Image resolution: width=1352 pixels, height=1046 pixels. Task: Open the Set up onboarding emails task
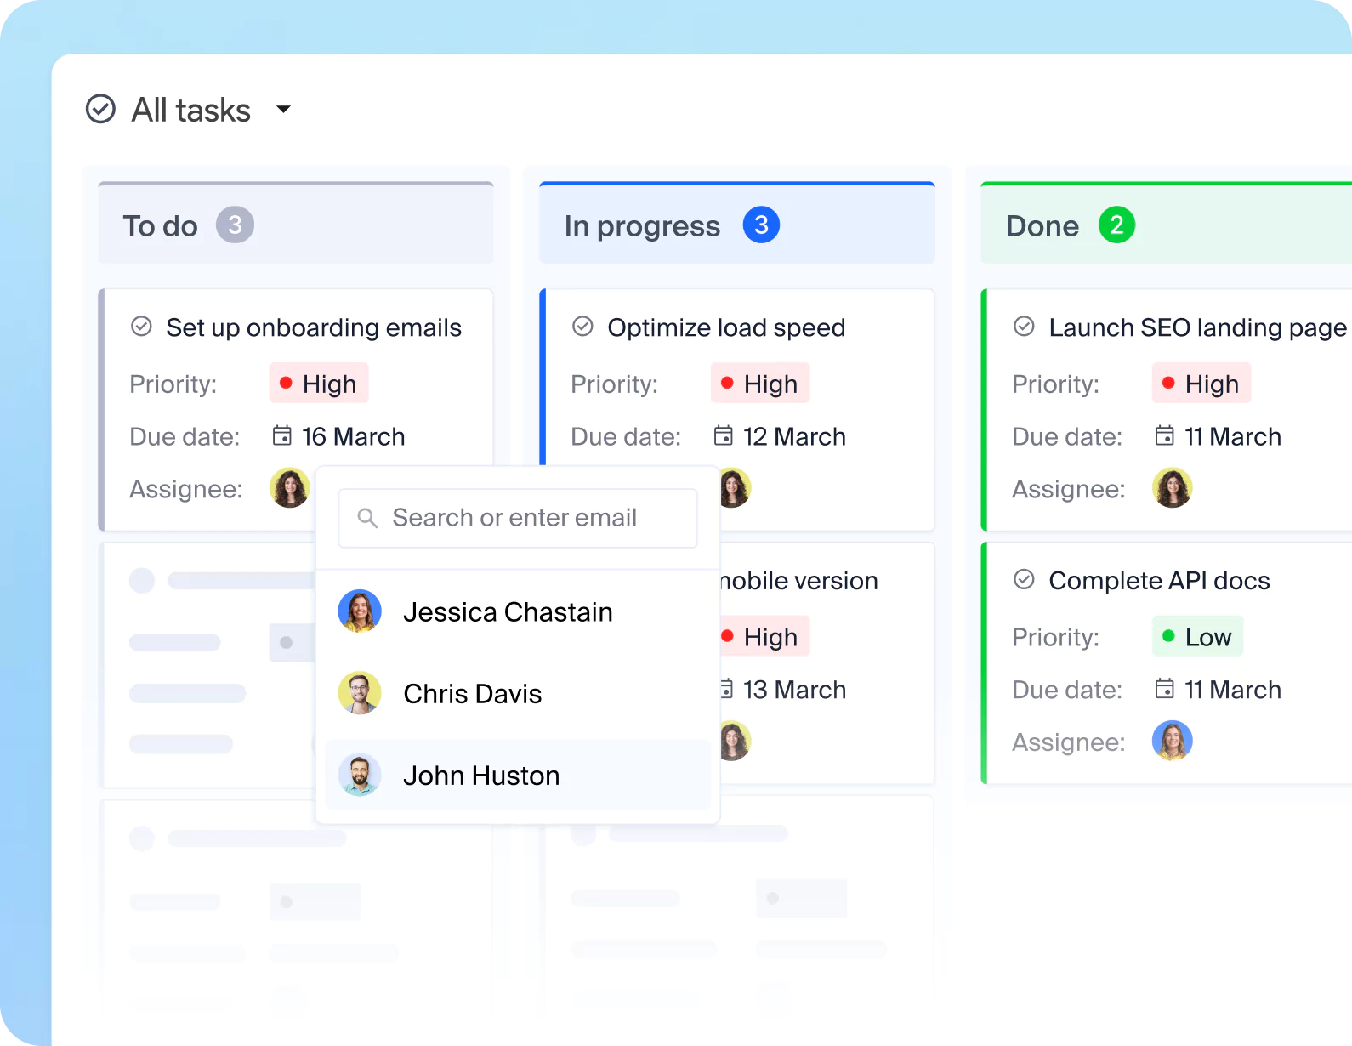tap(314, 327)
